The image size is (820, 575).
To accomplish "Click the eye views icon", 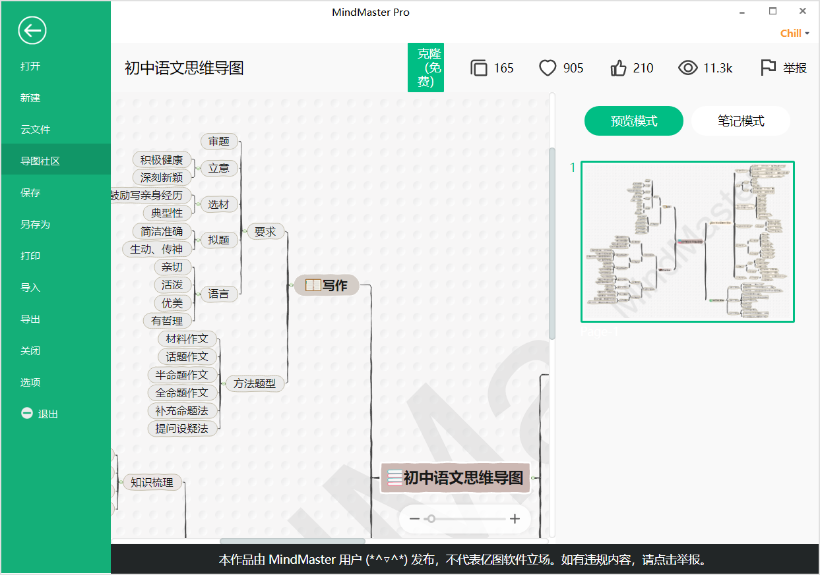I will click(688, 68).
